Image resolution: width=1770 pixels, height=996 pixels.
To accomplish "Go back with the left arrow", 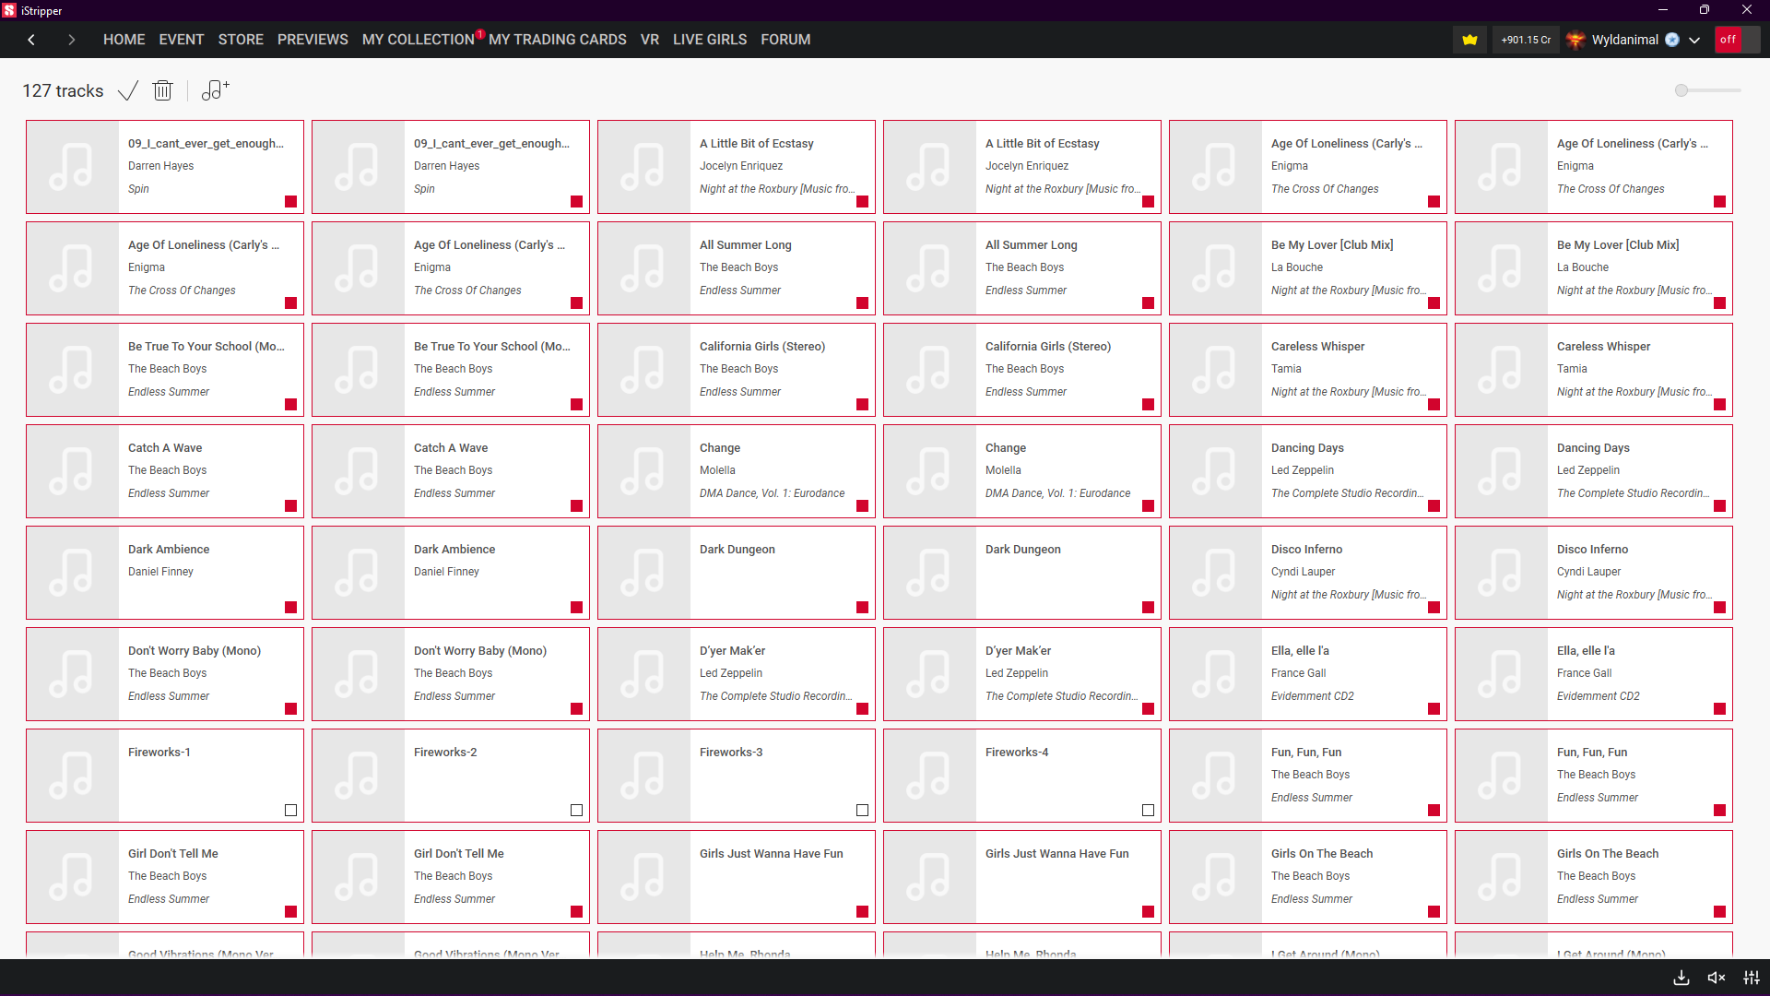I will pyautogui.click(x=31, y=40).
